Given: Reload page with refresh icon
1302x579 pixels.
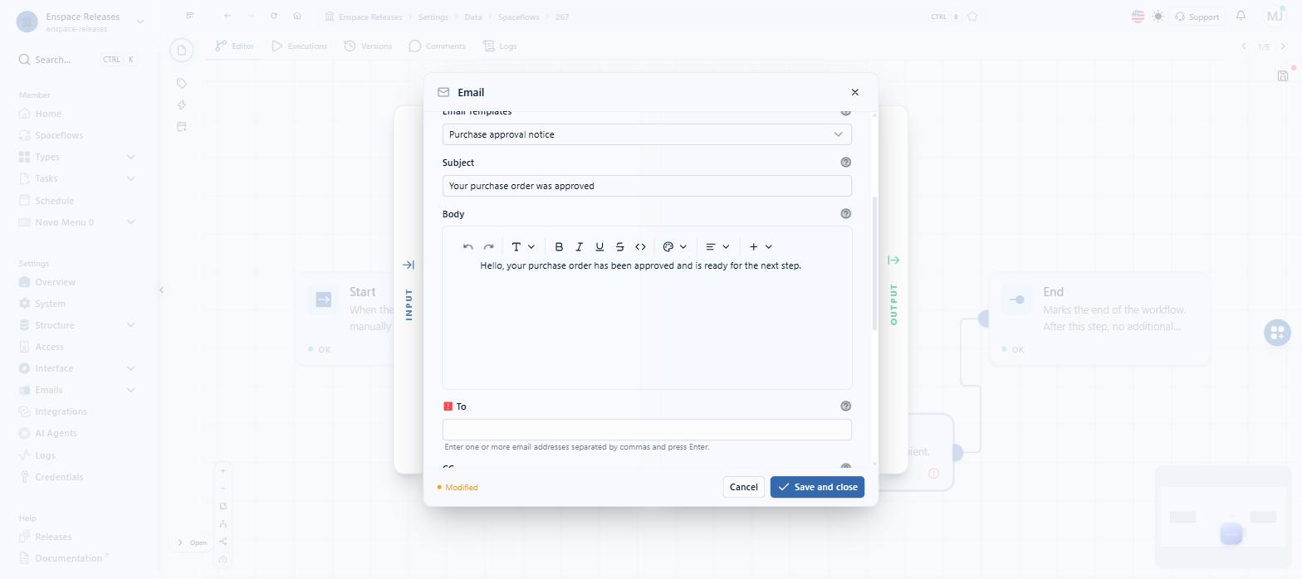Looking at the screenshot, I should click(x=274, y=16).
